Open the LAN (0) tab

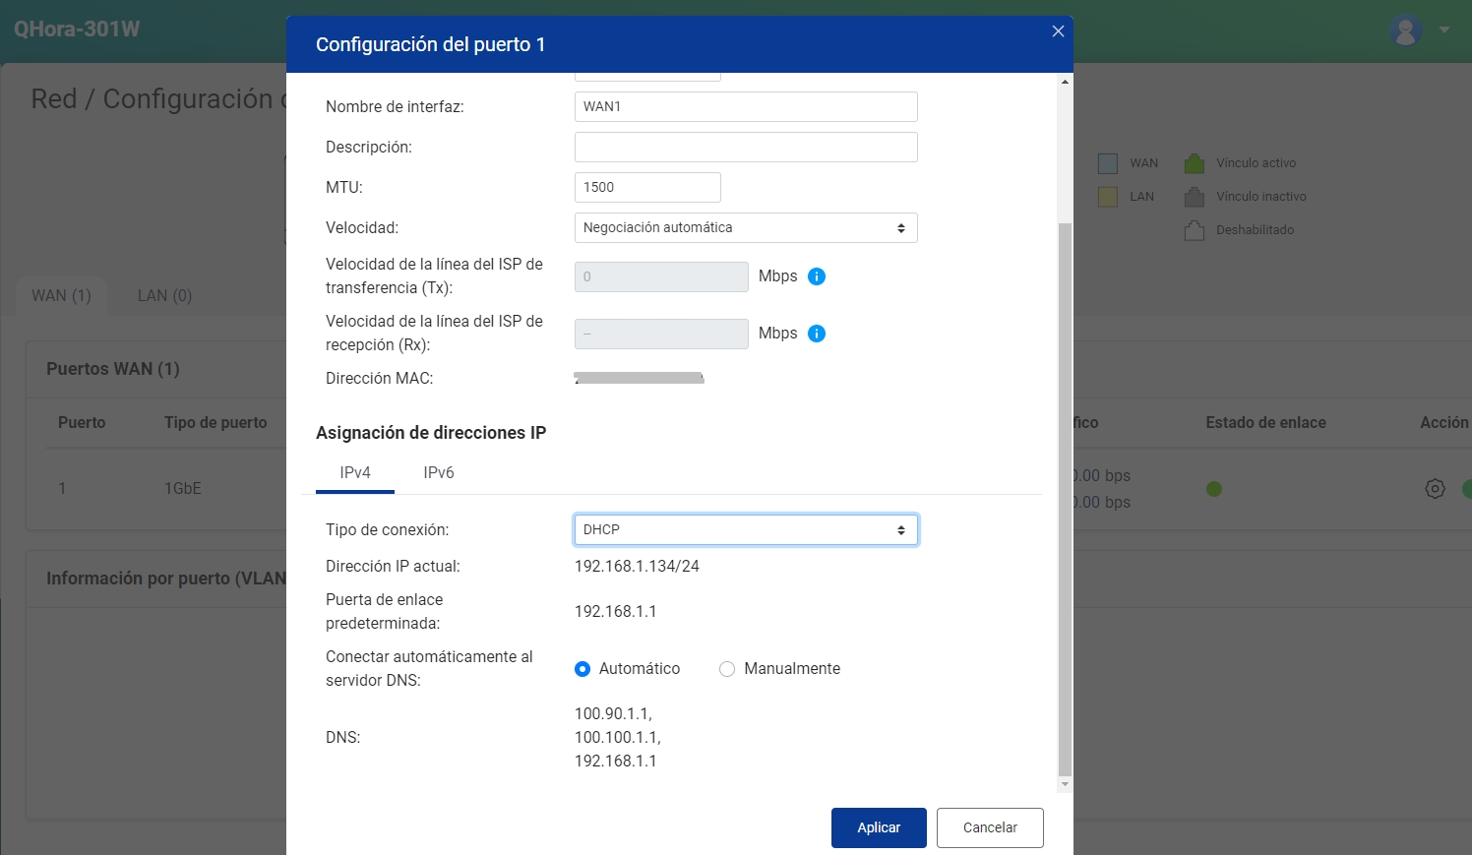pos(164,296)
